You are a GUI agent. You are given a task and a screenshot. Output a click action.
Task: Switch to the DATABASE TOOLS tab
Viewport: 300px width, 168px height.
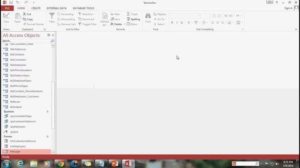point(83,8)
